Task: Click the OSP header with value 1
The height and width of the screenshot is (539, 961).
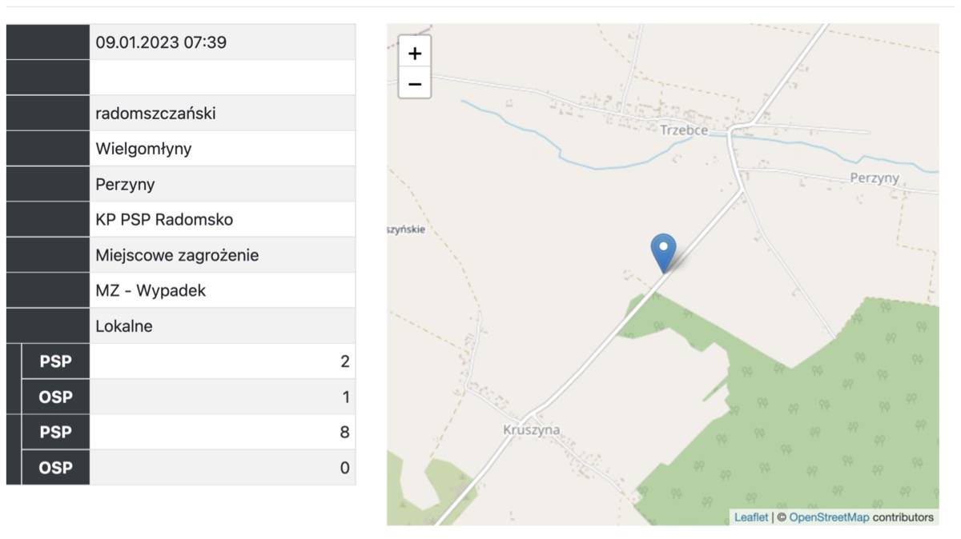Action: click(x=55, y=397)
